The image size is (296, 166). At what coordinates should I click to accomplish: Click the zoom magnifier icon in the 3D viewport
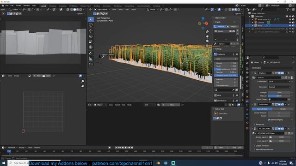tap(207, 32)
